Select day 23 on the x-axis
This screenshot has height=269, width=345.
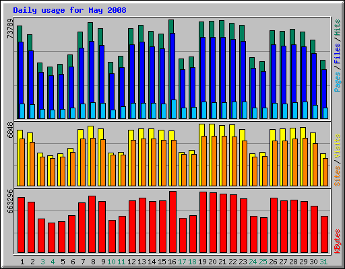(243, 262)
